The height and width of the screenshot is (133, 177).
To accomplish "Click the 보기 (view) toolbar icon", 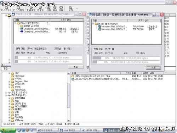I will tap(70, 9).
